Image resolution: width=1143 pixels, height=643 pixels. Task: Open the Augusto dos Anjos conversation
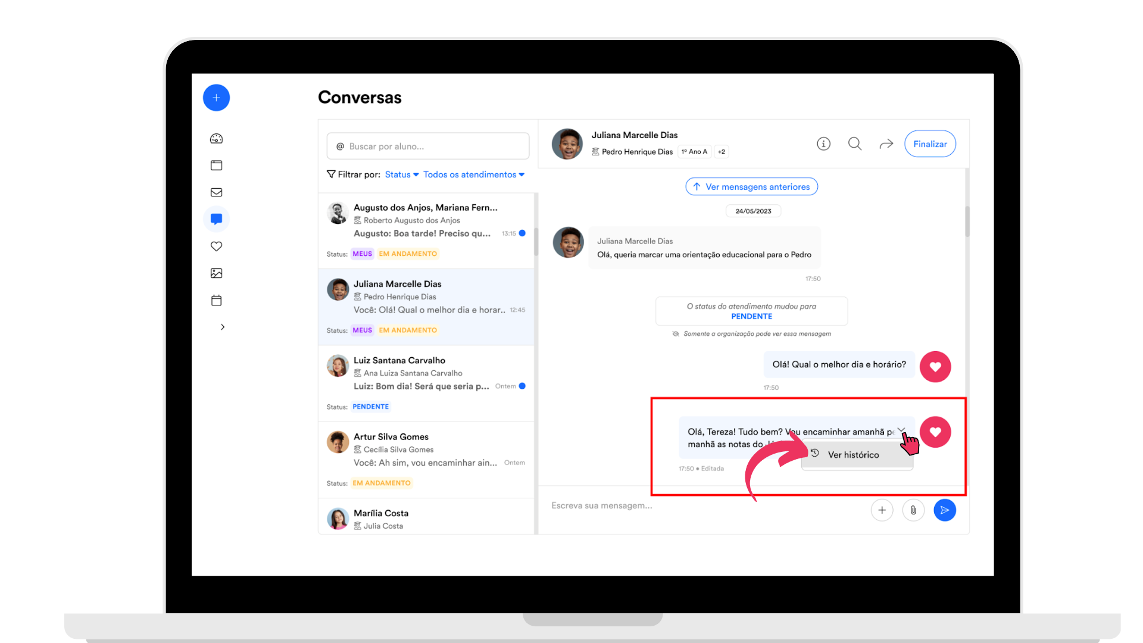426,231
